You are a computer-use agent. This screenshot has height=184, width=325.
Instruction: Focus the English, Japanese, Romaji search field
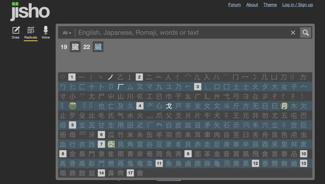click(x=182, y=33)
